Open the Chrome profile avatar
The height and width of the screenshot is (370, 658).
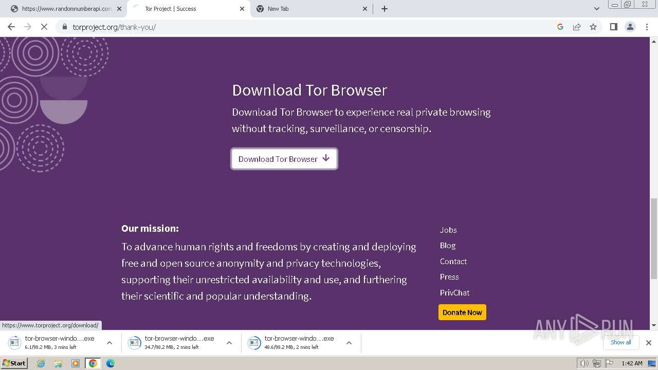click(x=630, y=27)
